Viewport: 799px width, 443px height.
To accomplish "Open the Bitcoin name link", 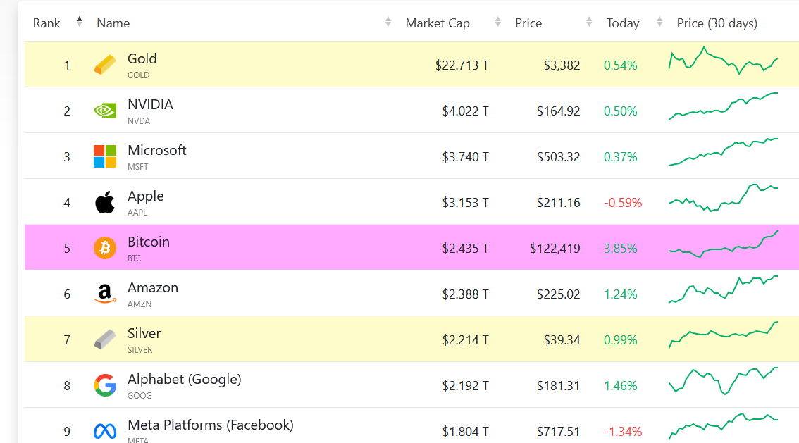I will click(x=149, y=242).
